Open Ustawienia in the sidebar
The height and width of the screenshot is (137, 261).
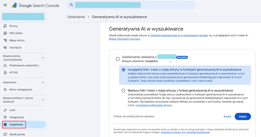pos(23,125)
